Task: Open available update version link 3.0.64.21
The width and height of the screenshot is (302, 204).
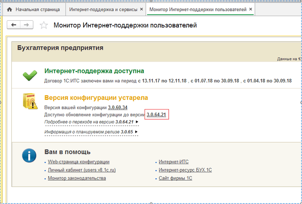Action: point(156,115)
